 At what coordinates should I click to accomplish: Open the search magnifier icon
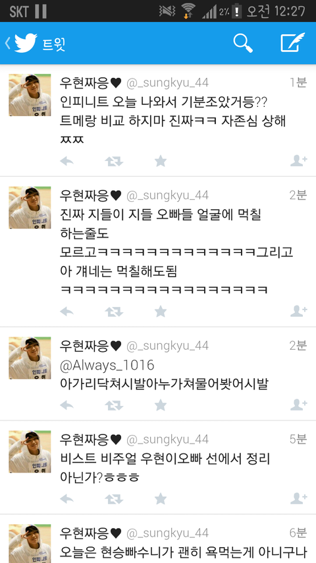244,43
